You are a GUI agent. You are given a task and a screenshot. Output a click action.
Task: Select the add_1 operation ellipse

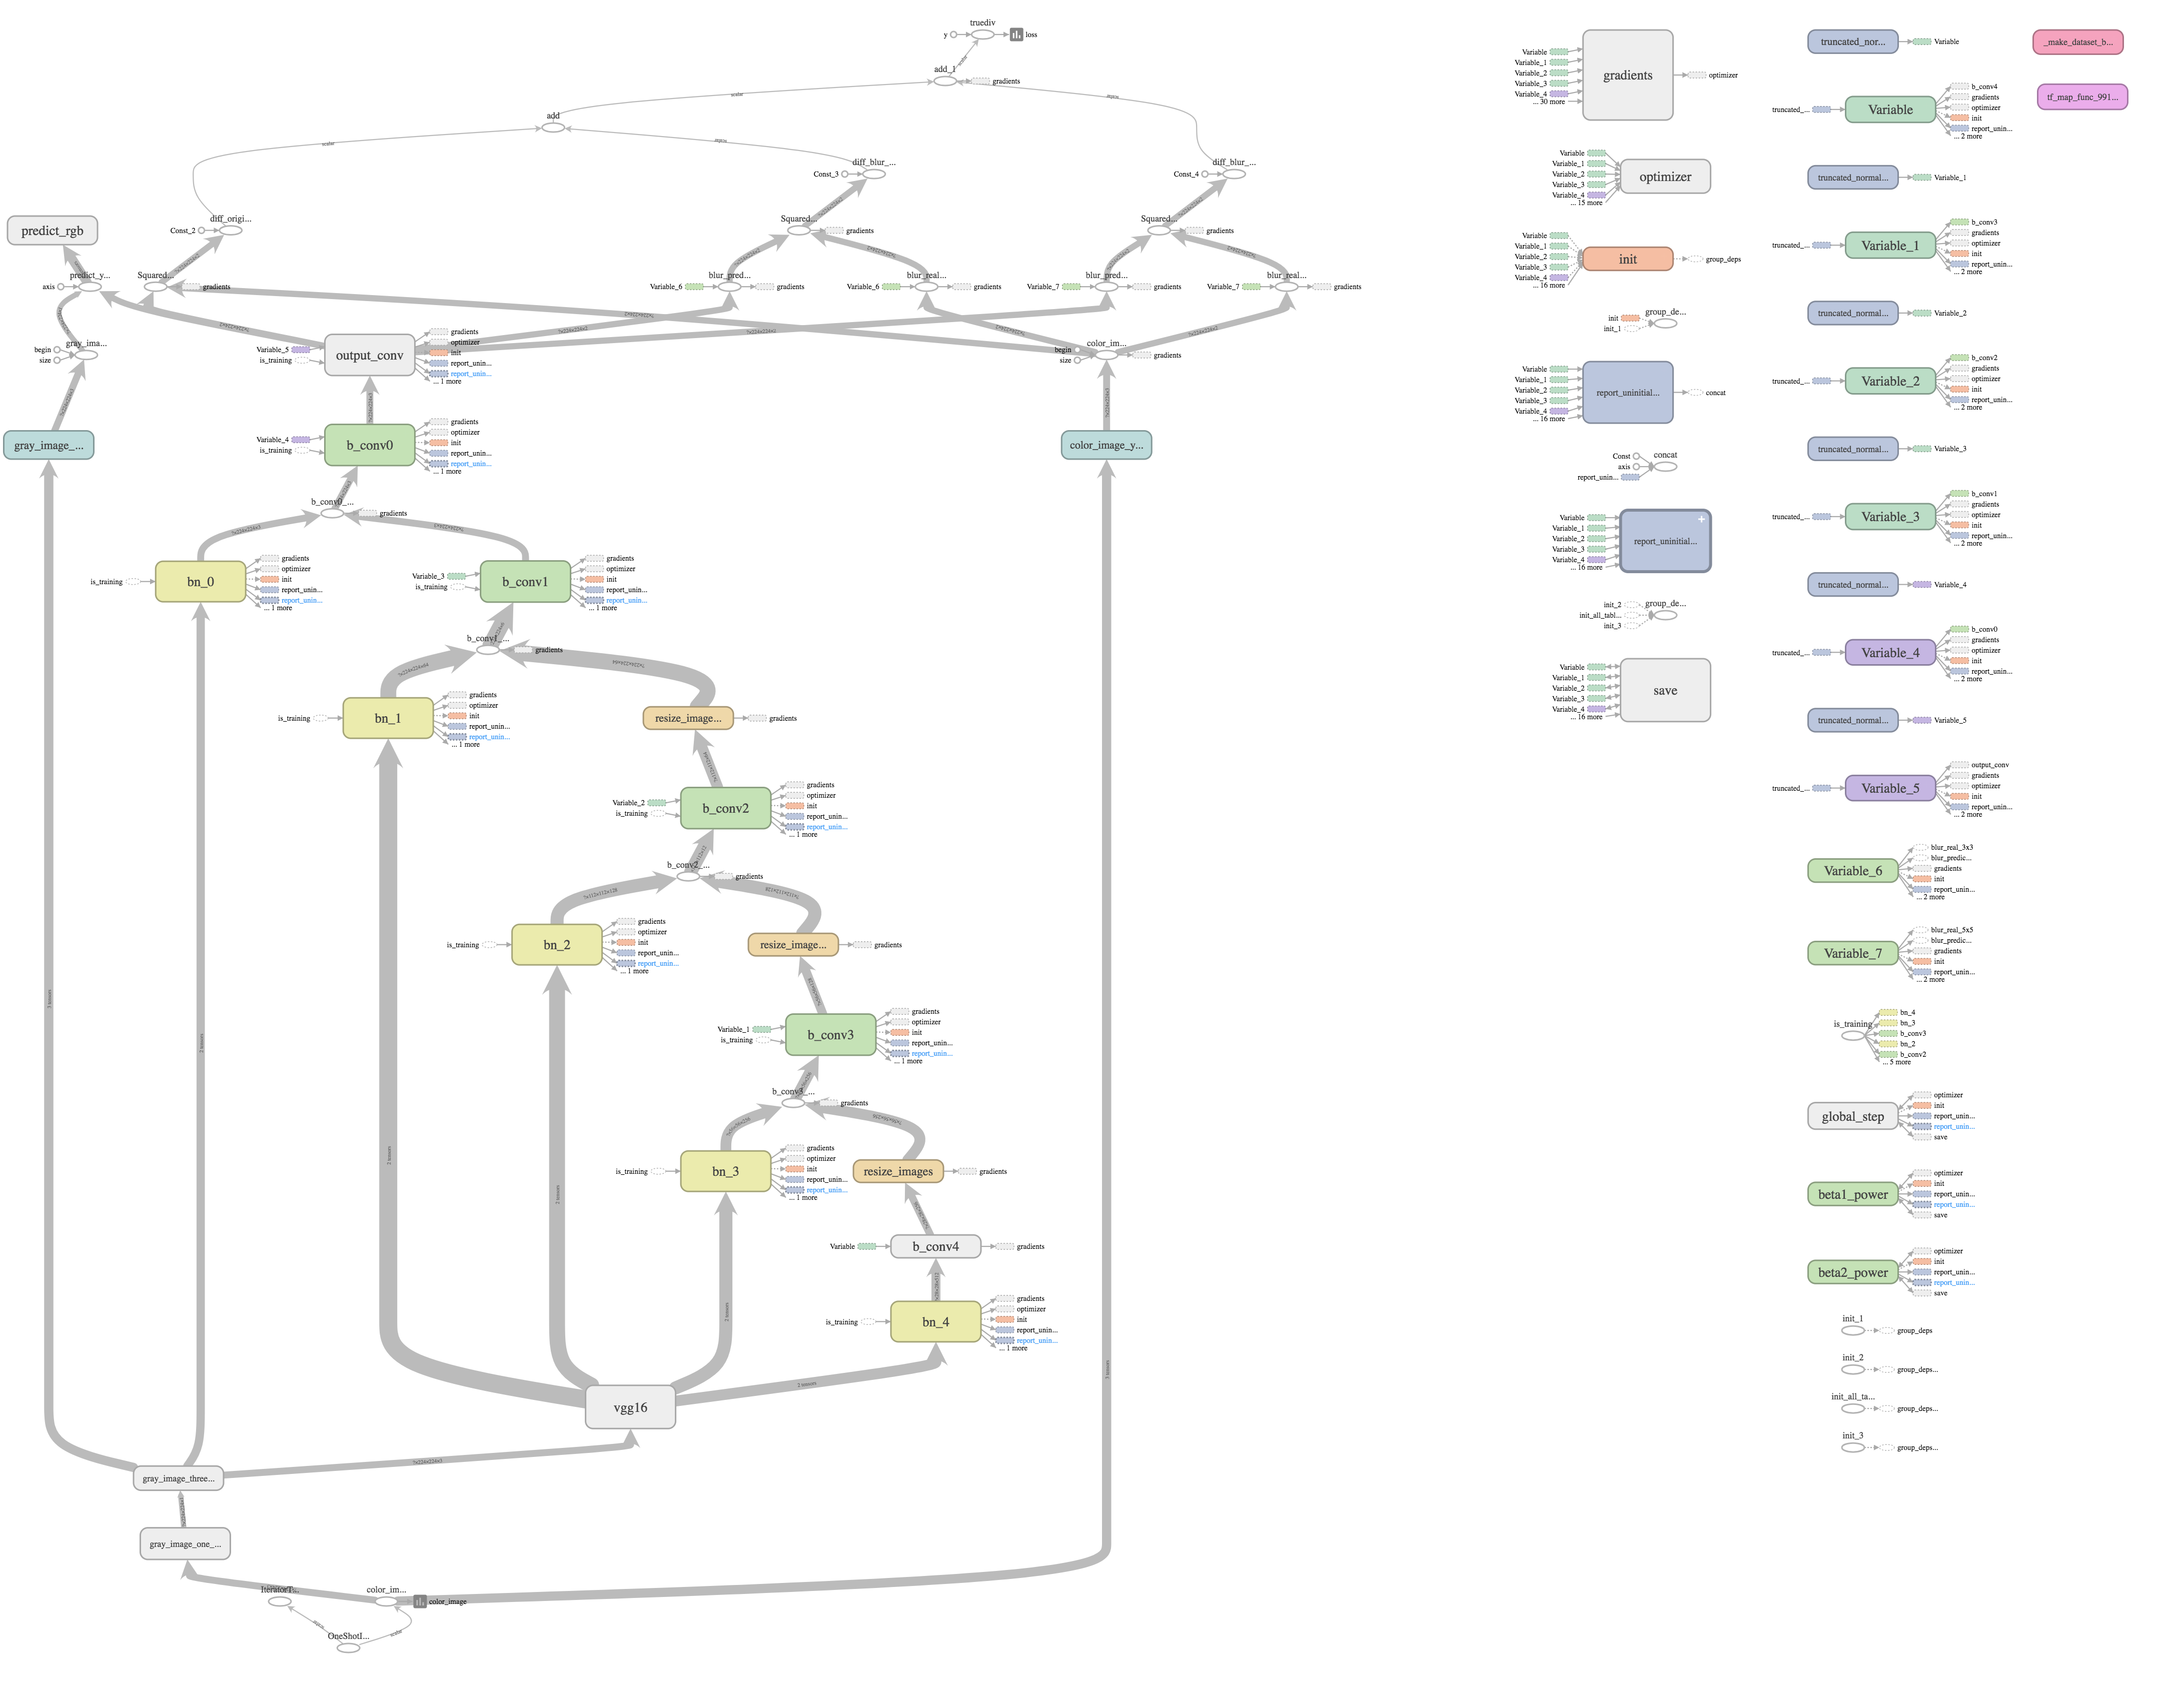[945, 81]
